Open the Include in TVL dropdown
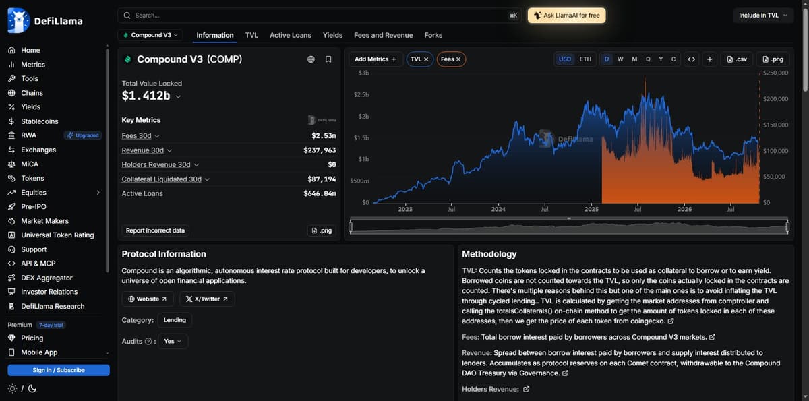 pos(762,15)
